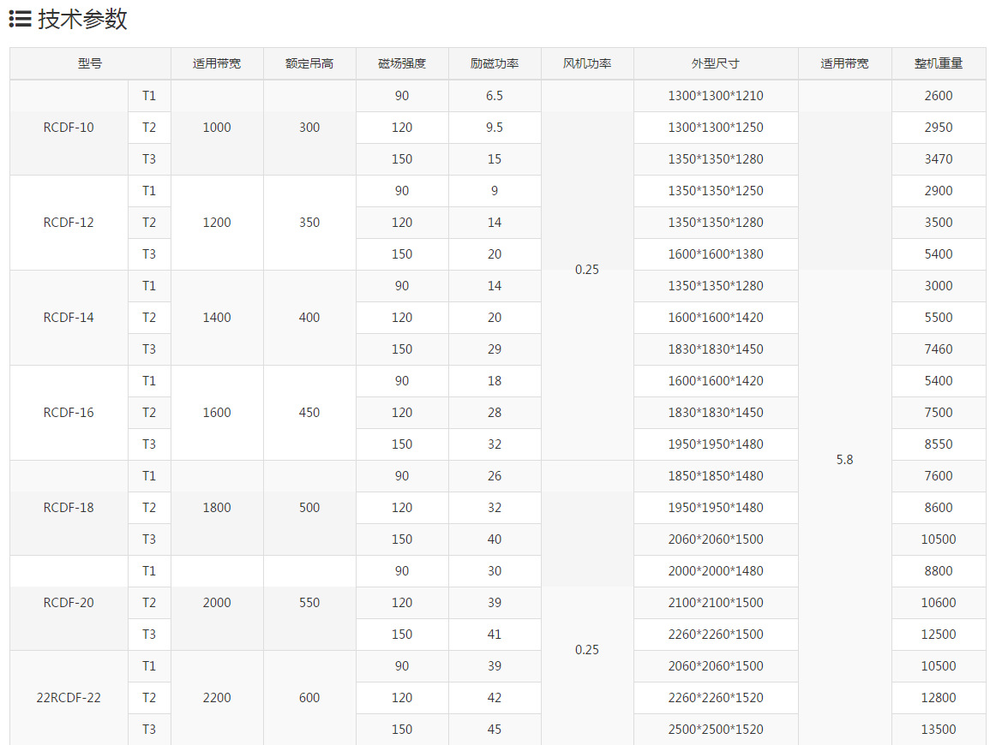Click the rated lifting height 500
Viewport: 996px width, 745px height.
pos(309,508)
